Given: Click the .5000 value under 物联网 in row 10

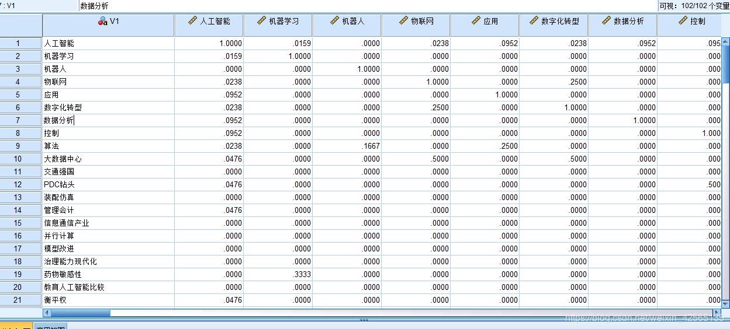Looking at the screenshot, I should click(440, 159).
